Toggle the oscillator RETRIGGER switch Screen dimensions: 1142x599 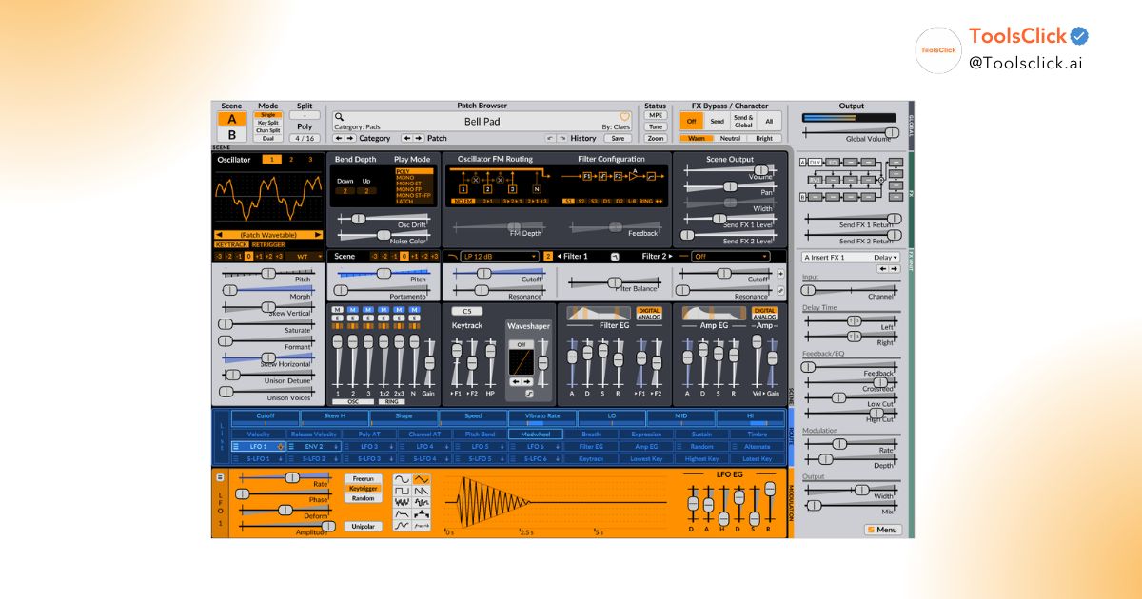coord(268,244)
